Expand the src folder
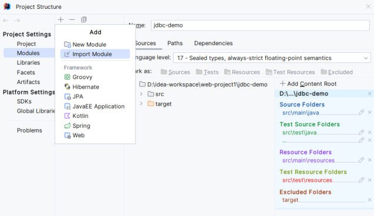The height and width of the screenshot is (216, 374). [141, 94]
